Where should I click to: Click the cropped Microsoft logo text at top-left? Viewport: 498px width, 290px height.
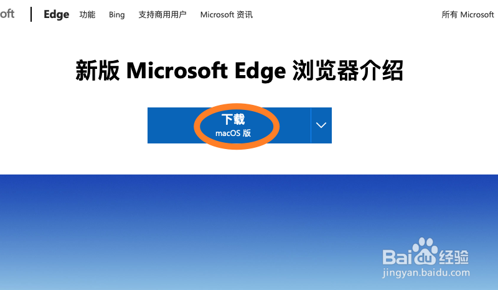click(7, 14)
